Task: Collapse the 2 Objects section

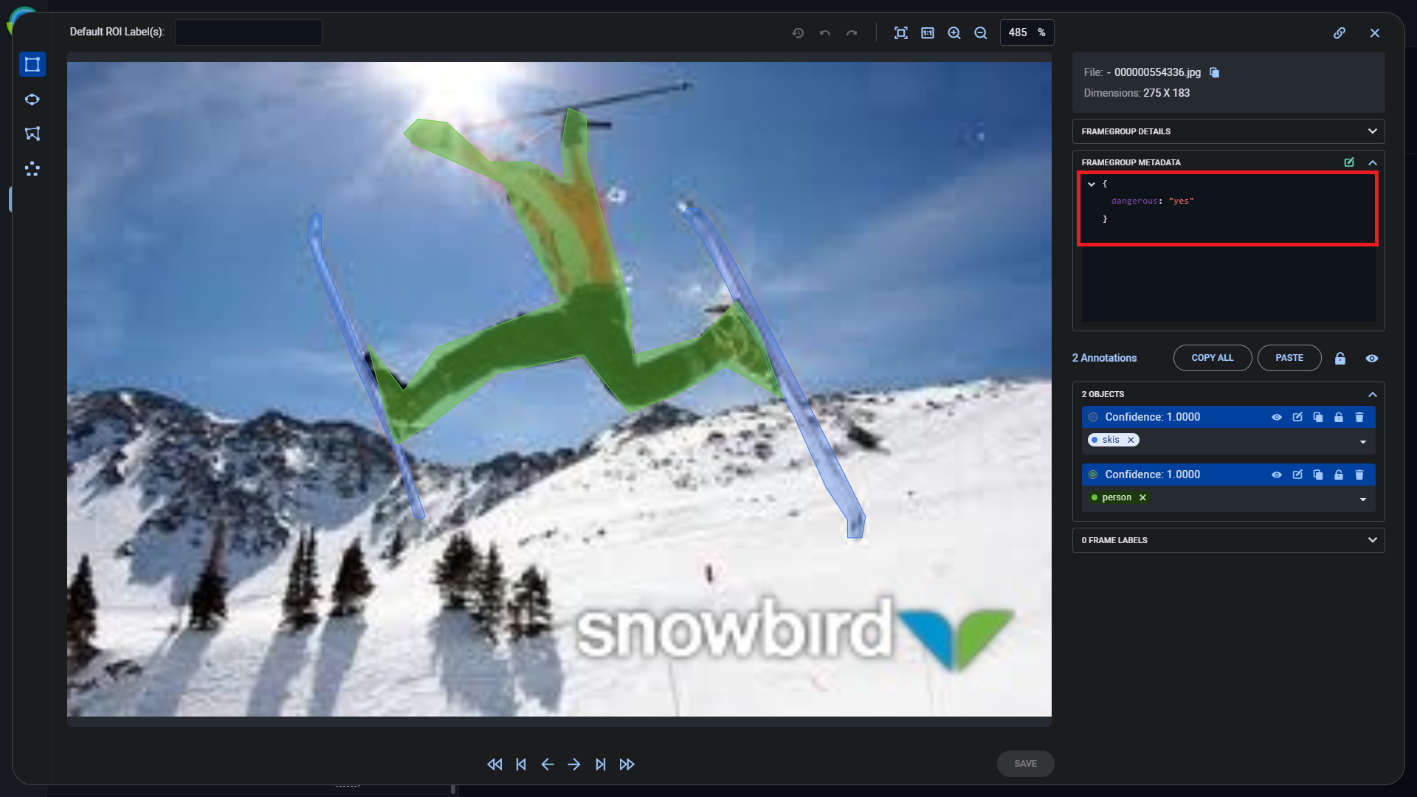Action: point(1372,394)
